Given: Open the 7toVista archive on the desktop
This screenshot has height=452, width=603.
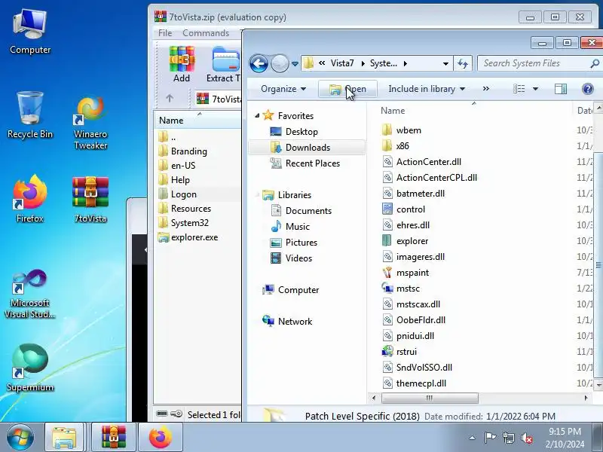Looking at the screenshot, I should point(90,199).
